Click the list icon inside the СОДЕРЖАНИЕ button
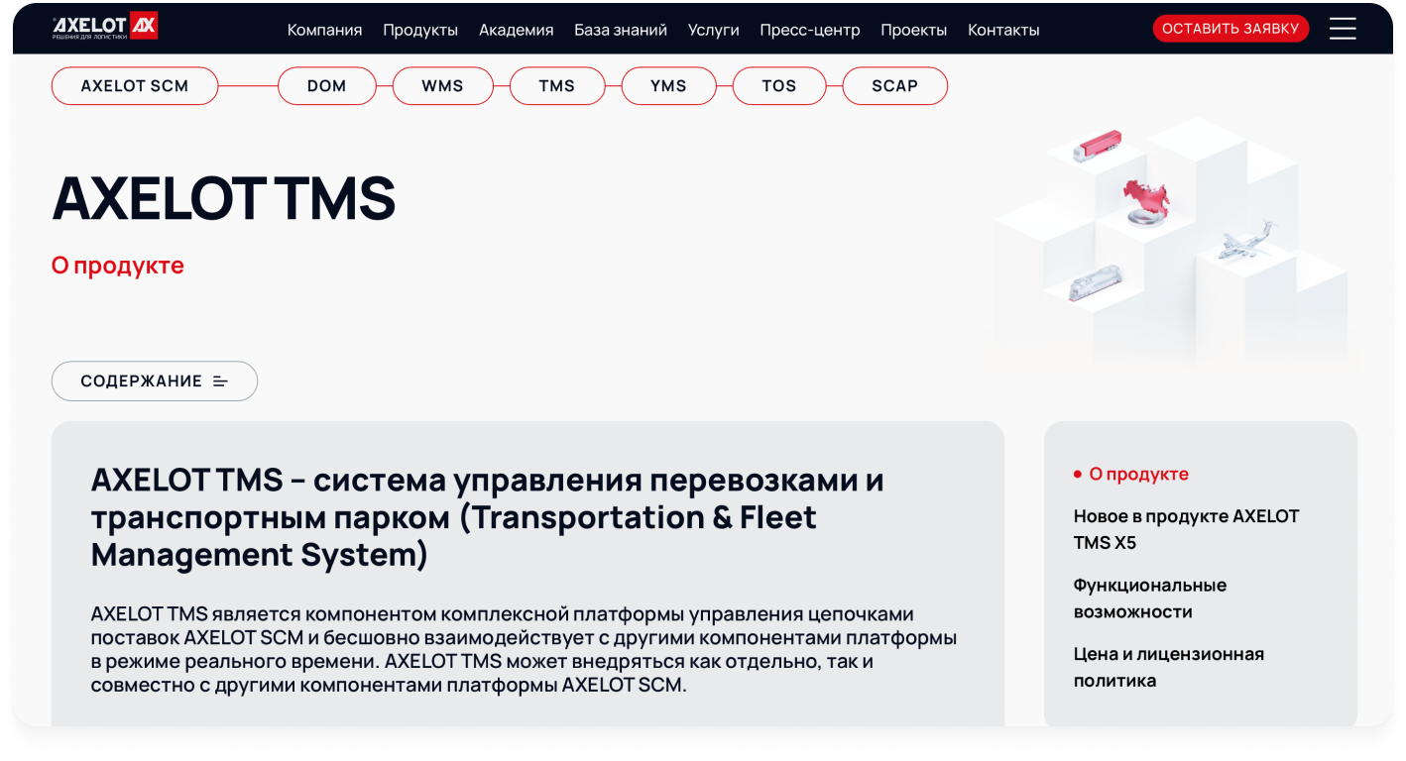1406x761 pixels. click(220, 380)
